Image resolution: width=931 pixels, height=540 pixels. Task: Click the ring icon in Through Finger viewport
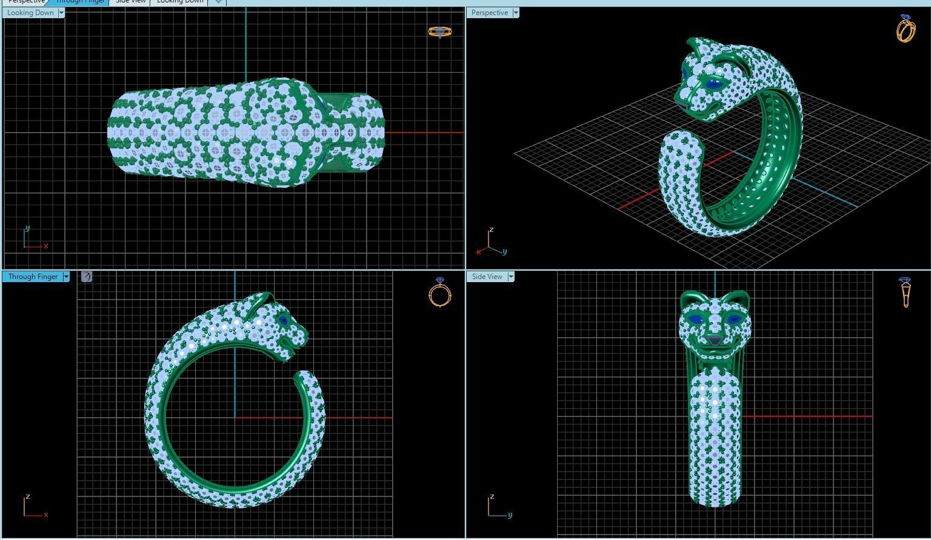[x=440, y=292]
